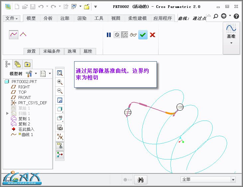This screenshot has width=243, height=187.
Task: Switch to the 视图 ribbon tab
Action: (x=116, y=19)
